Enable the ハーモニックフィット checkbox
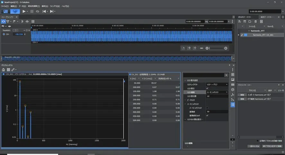 coord(207,108)
